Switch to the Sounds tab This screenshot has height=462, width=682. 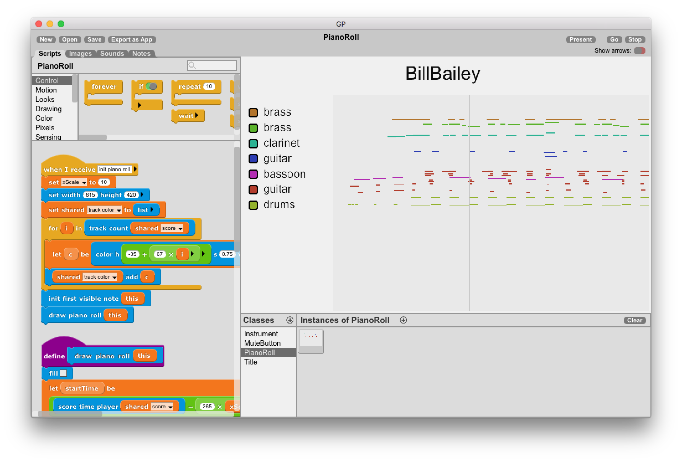point(112,53)
